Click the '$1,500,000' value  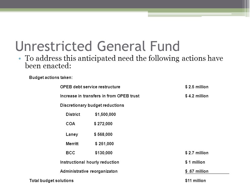(x=105, y=114)
